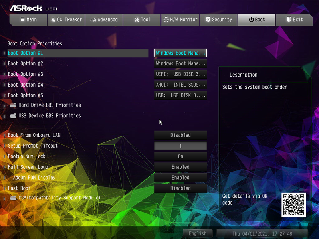319x239 pixels.
Task: Click the date and time display
Action: point(262,233)
